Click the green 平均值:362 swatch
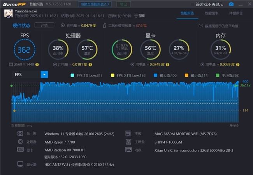This screenshot has width=253, height=175. click(x=218, y=75)
